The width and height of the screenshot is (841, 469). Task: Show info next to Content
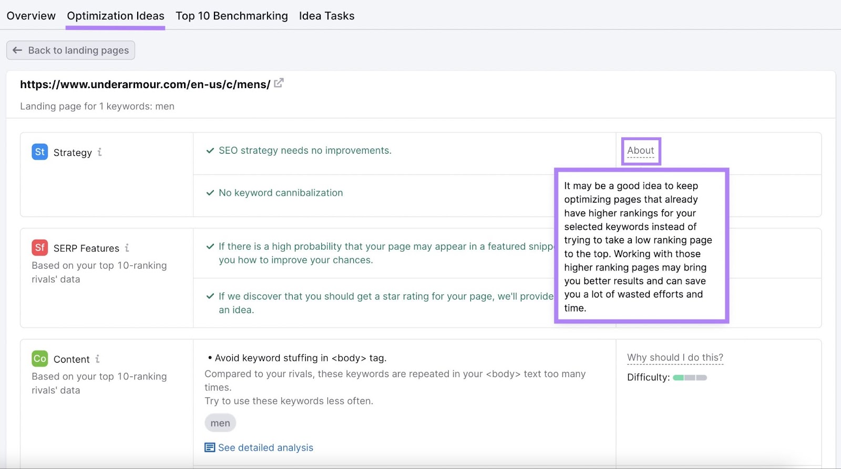[x=97, y=359]
